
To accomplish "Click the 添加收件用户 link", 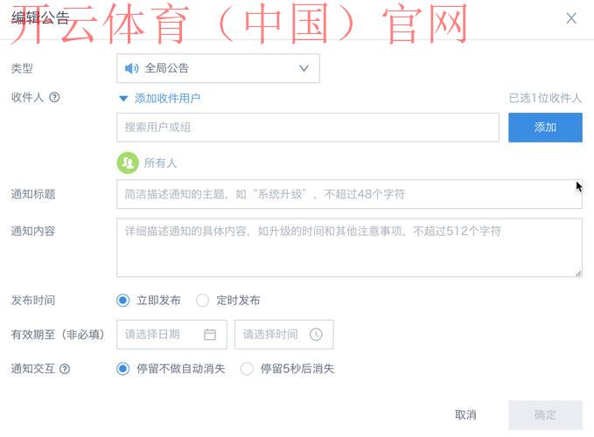I will [167, 99].
